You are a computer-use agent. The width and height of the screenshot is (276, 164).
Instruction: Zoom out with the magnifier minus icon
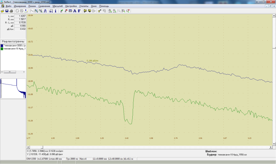pyautogui.click(x=114, y=11)
